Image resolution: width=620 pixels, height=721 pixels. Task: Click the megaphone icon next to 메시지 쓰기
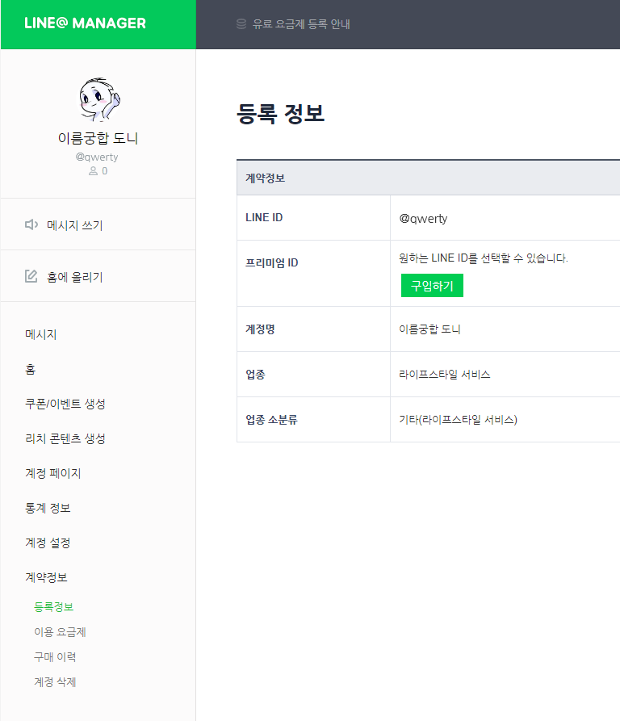tap(31, 224)
